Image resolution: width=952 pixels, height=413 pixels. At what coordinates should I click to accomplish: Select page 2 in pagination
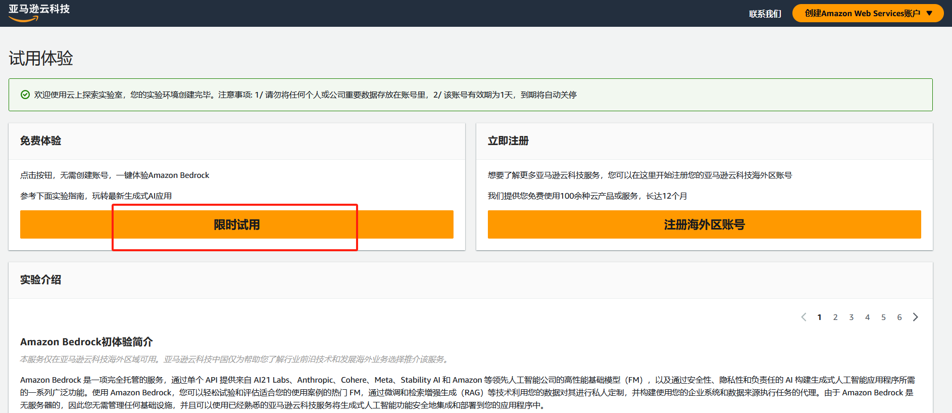click(835, 317)
